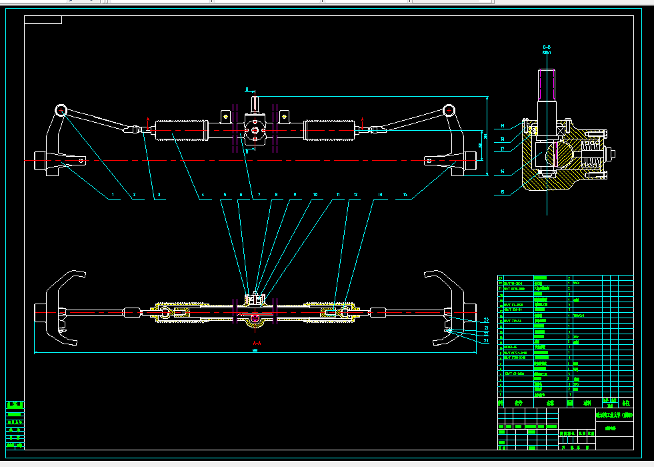
Task: Click part callout number 2 leader label
Action: tap(134, 195)
